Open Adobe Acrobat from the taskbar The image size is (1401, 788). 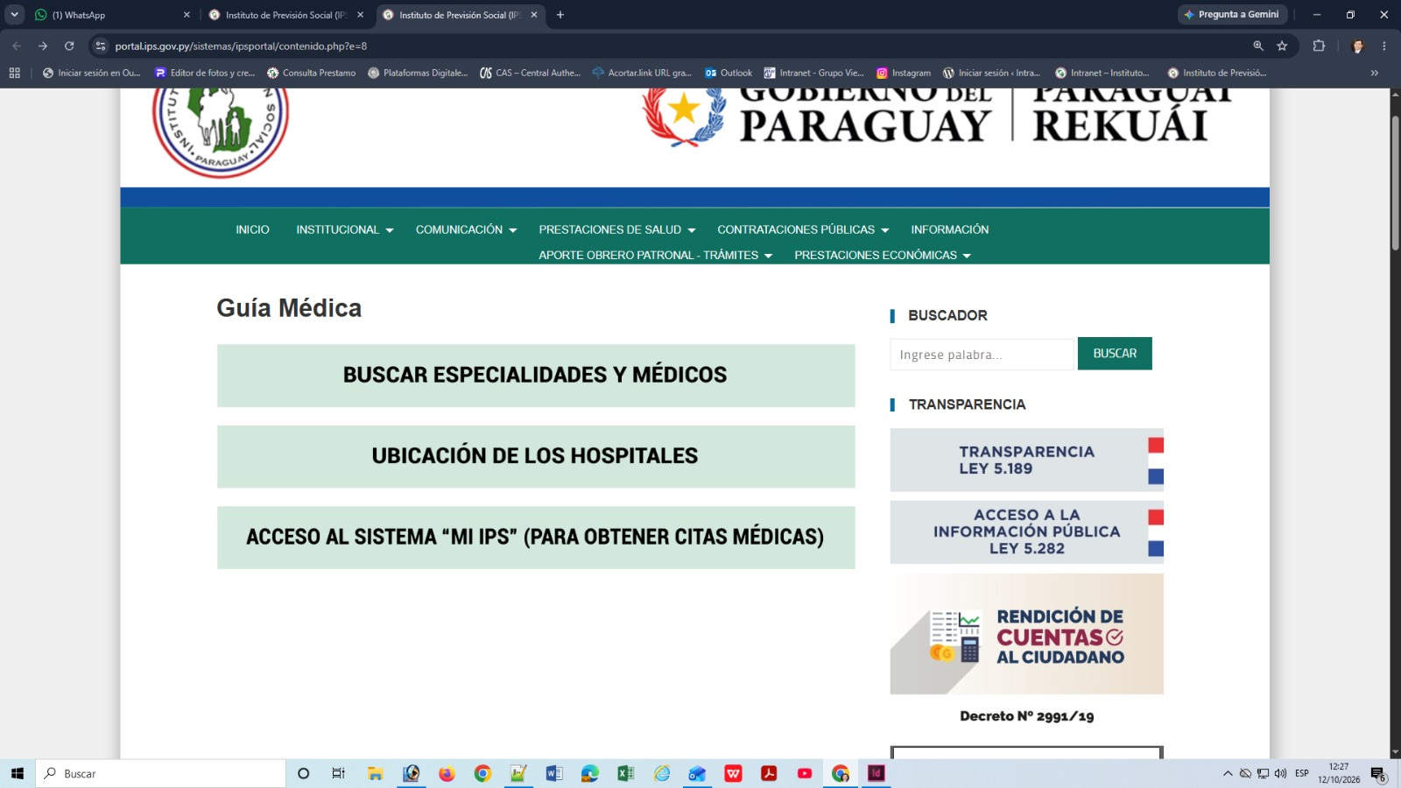tap(769, 773)
